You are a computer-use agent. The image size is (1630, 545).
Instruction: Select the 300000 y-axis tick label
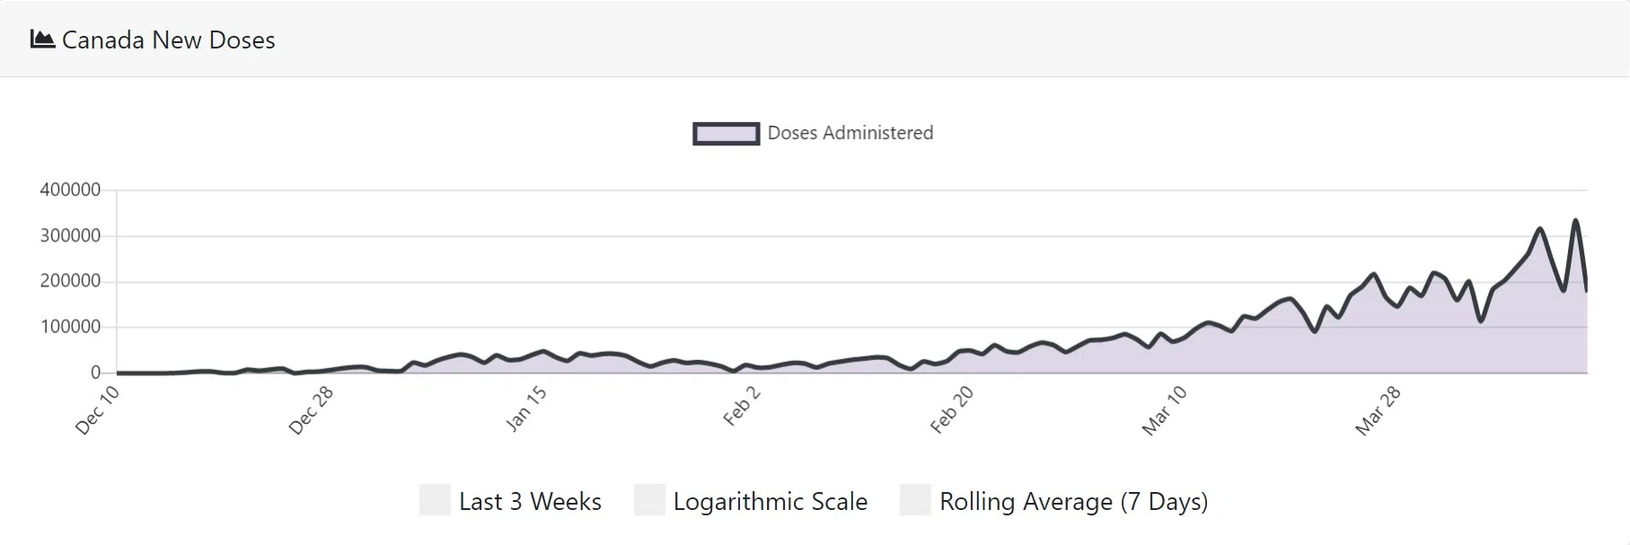(x=70, y=236)
